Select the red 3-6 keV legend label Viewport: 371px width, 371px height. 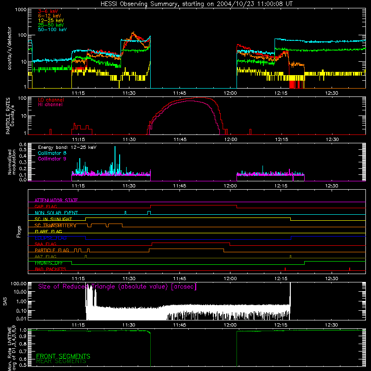coord(48,11)
